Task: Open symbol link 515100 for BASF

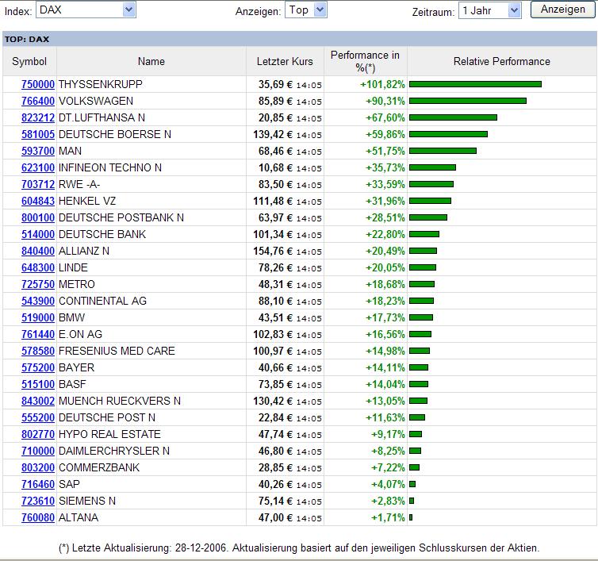Action: tap(38, 384)
